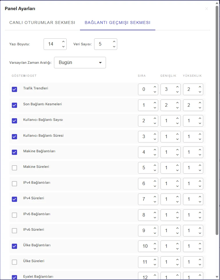The image size is (220, 280).
Task: Increase Yükseklik for Kullanıcı Bağlantı Süresi
Action: point(200,134)
